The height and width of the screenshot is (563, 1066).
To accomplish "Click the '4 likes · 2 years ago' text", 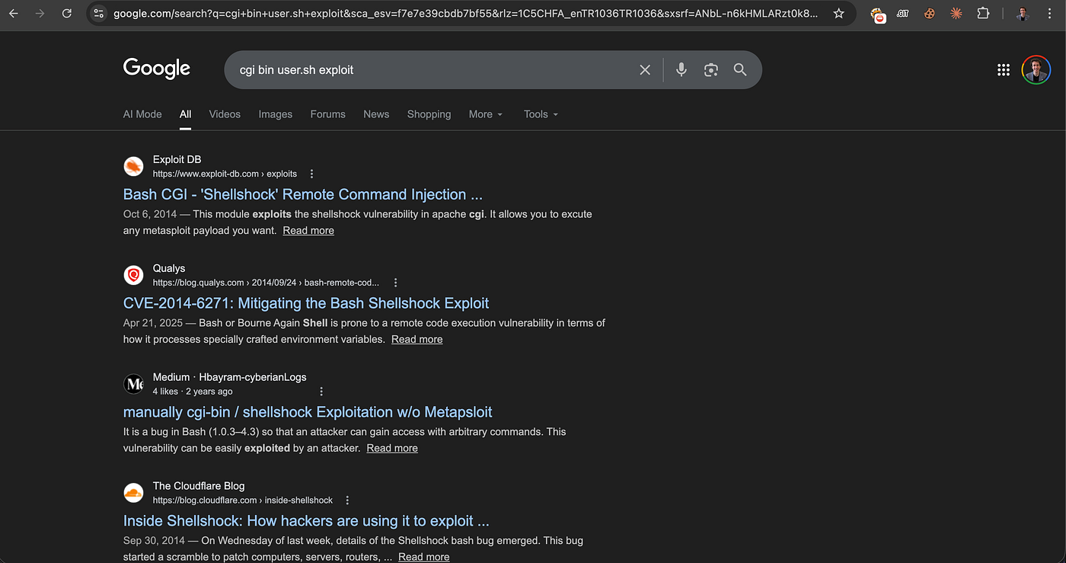I will coord(193,392).
